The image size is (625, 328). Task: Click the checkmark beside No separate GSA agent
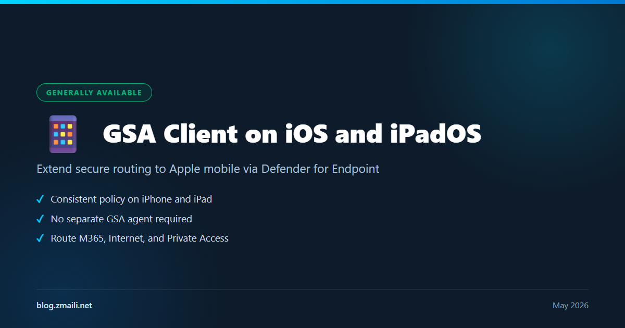(x=40, y=219)
